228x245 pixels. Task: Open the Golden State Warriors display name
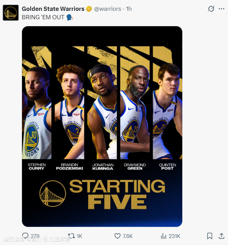(x=53, y=9)
